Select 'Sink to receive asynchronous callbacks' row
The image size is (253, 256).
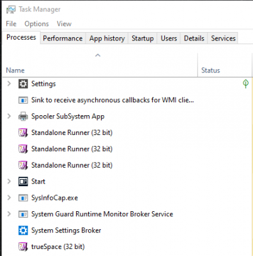click(112, 100)
